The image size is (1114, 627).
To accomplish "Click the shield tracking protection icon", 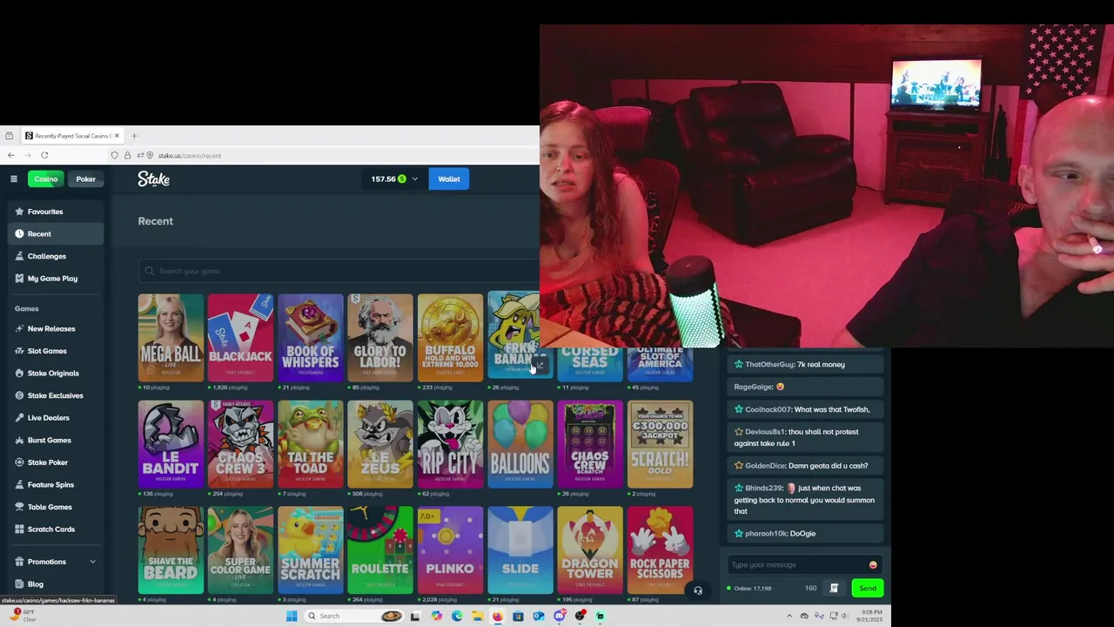I will (x=114, y=155).
